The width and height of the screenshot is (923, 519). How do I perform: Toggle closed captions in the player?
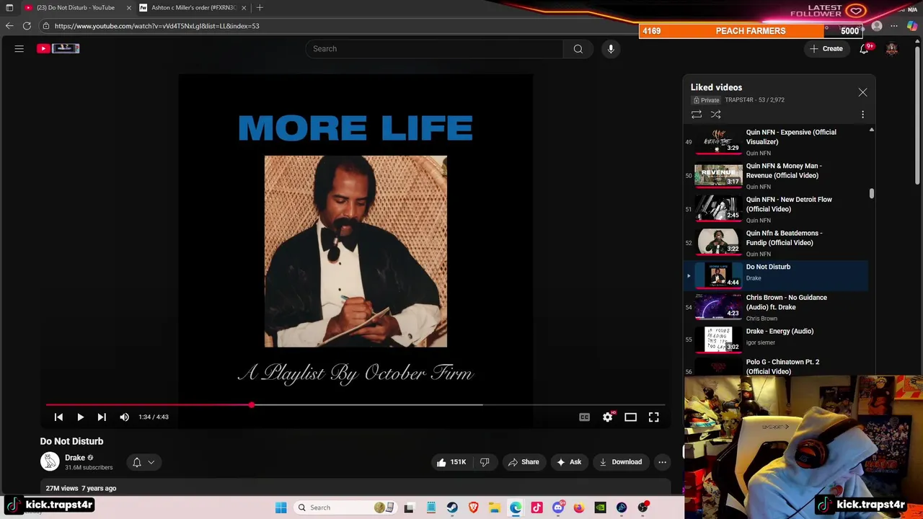(x=584, y=417)
